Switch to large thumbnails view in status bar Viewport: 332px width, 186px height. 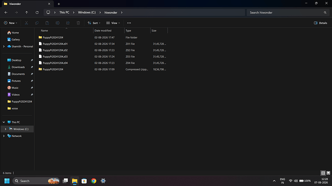coord(328,173)
